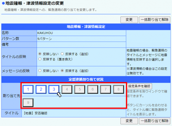Select the number 9 pattern button
The image size is (172, 126).
pos(28,103)
